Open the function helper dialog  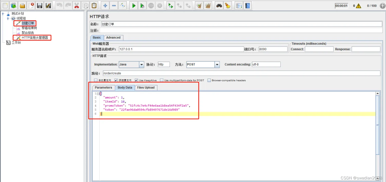click(239, 5)
